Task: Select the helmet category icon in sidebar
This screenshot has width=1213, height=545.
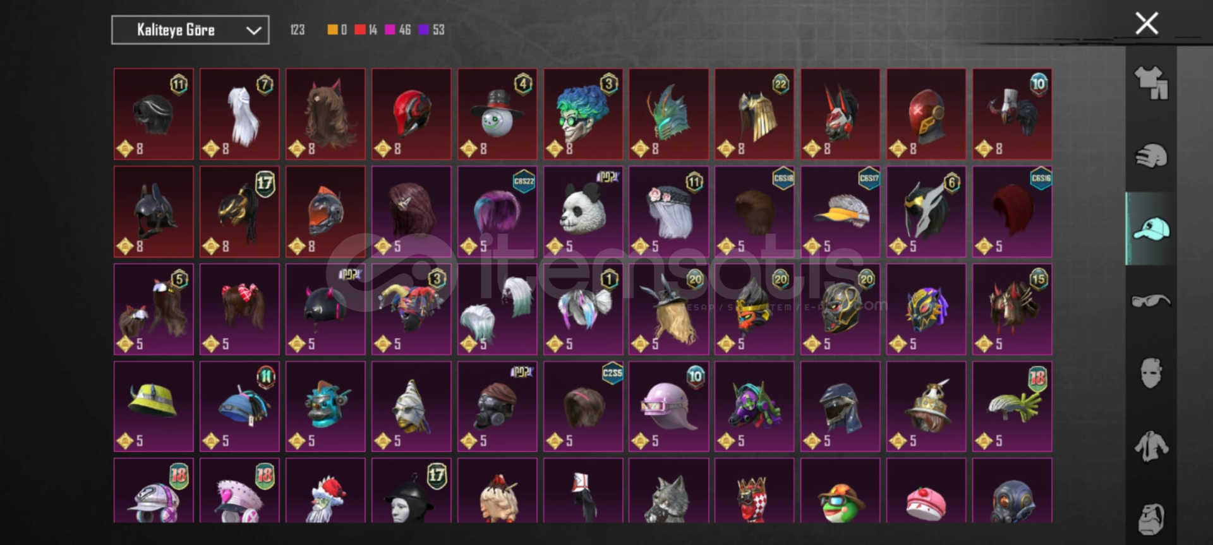Action: tap(1151, 156)
